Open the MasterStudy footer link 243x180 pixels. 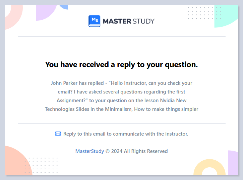click(89, 151)
